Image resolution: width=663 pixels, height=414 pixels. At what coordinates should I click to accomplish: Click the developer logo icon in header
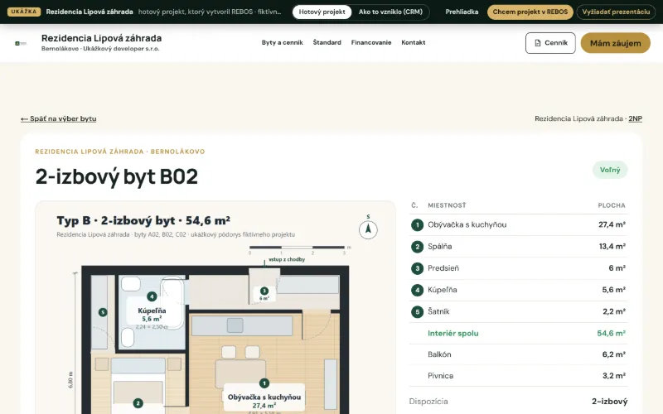coord(21,43)
